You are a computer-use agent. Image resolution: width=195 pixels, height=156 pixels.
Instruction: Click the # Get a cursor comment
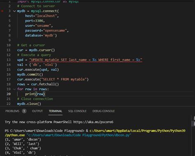pyautogui.click(x=31, y=45)
